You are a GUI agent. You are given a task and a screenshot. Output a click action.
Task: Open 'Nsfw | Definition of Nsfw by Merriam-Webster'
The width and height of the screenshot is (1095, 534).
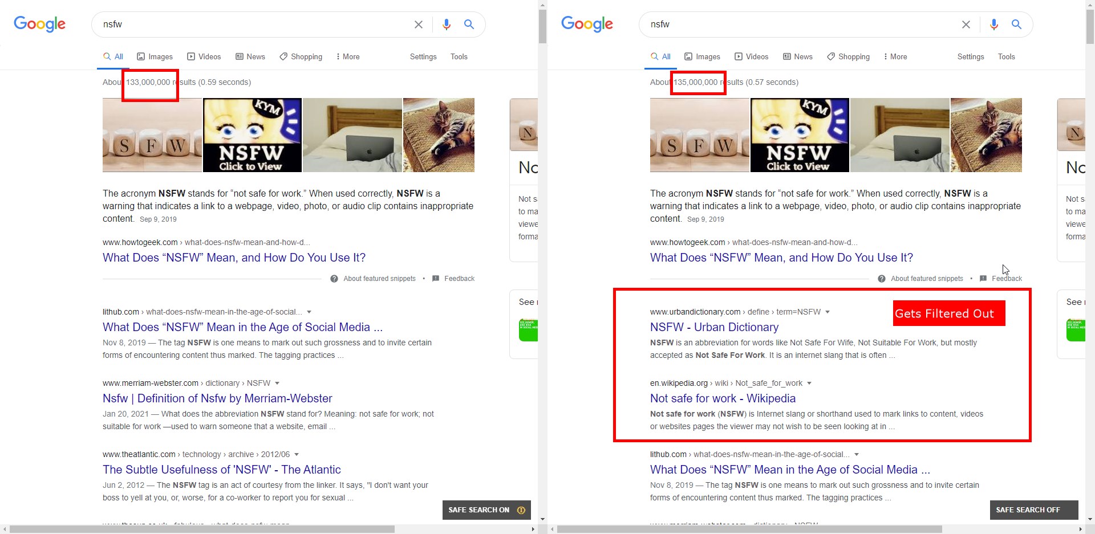(217, 398)
